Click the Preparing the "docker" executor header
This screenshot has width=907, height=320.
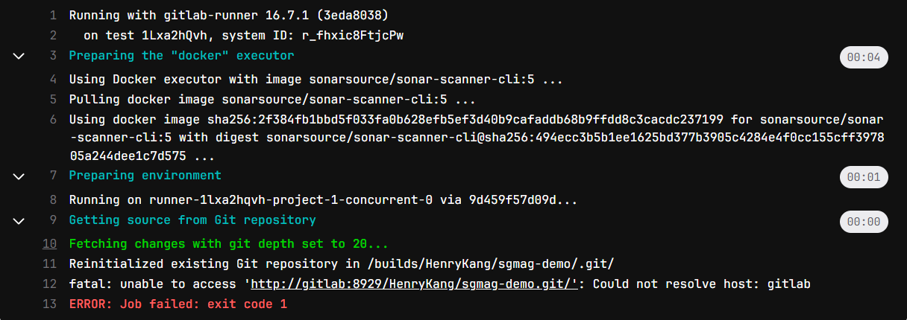click(x=181, y=56)
